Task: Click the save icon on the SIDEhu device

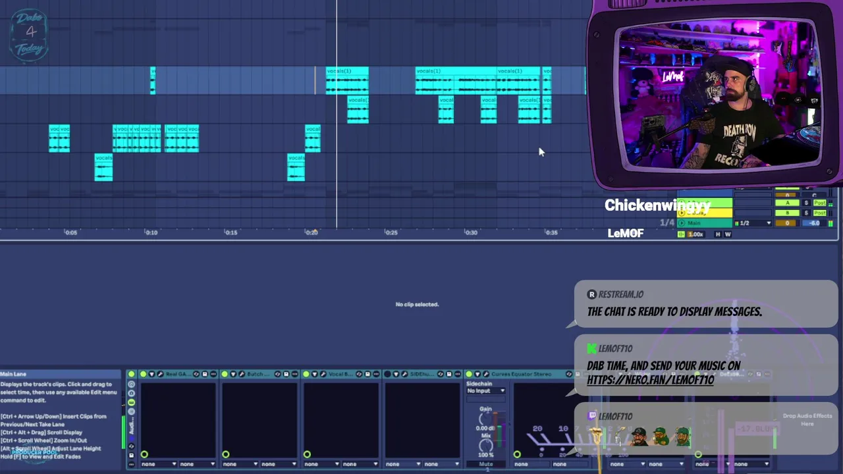Action: [x=449, y=374]
